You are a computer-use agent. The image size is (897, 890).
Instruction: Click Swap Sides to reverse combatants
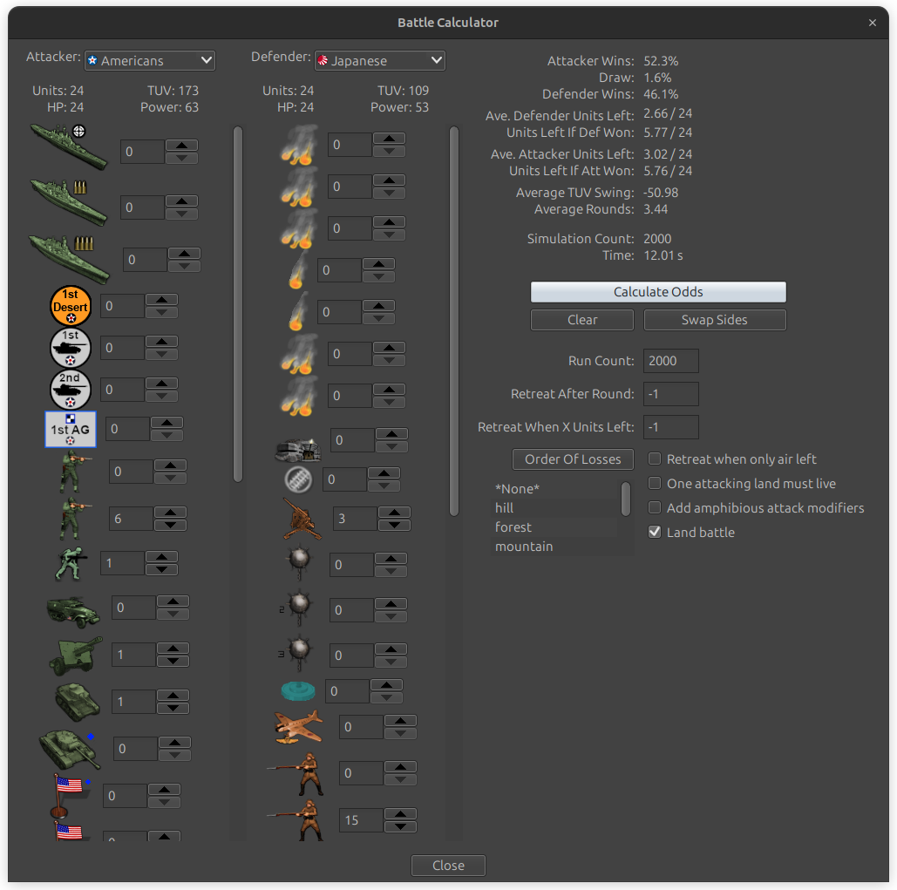tap(714, 320)
